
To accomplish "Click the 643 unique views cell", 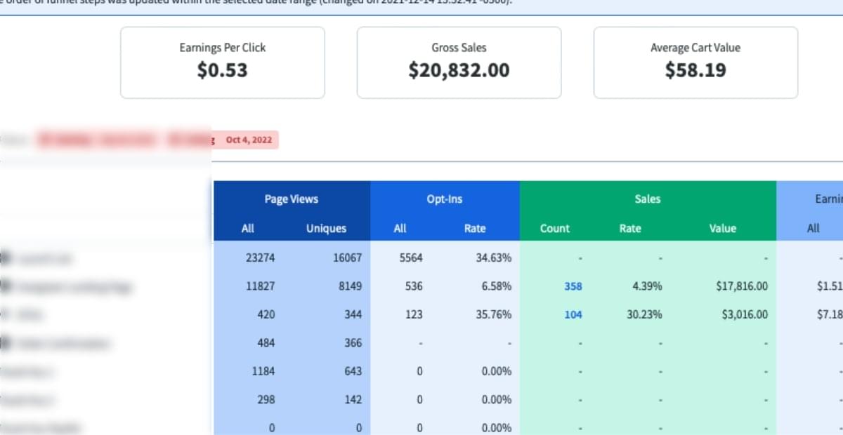I will pyautogui.click(x=353, y=371).
